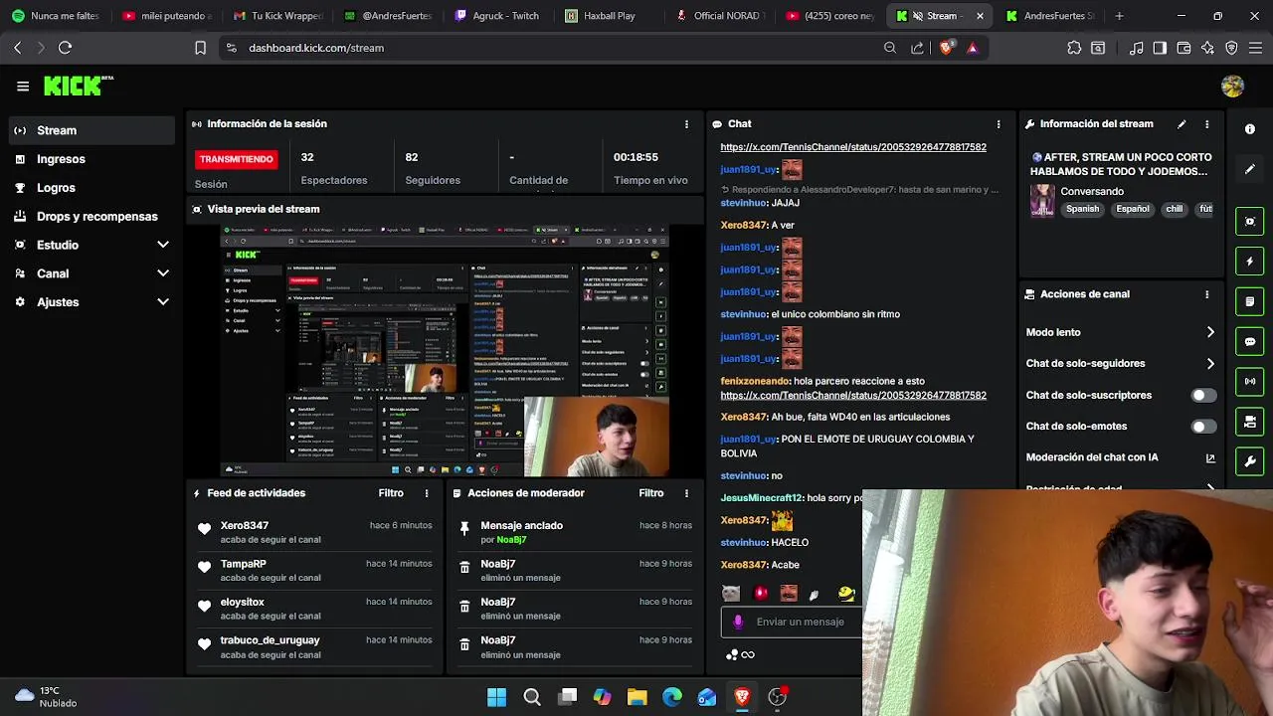Open the Kick hamburger menu

[x=23, y=87]
